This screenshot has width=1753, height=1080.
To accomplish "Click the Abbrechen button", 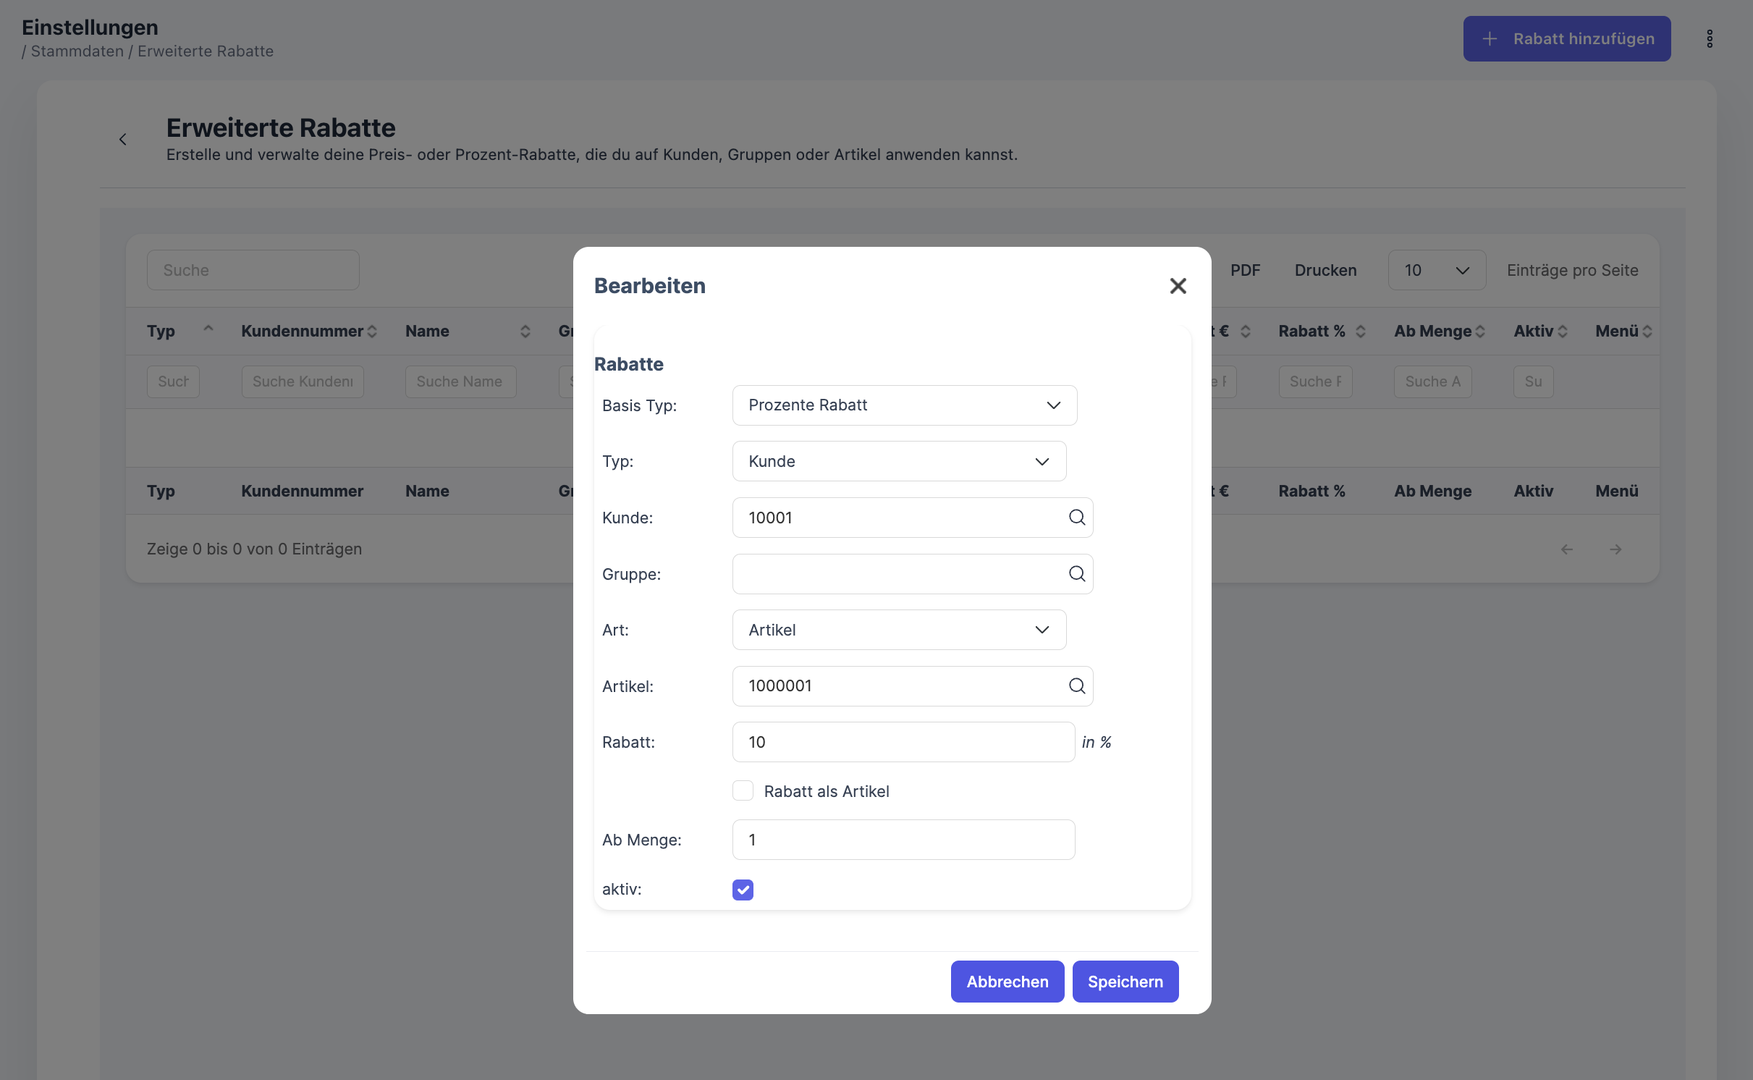I will 1007,982.
